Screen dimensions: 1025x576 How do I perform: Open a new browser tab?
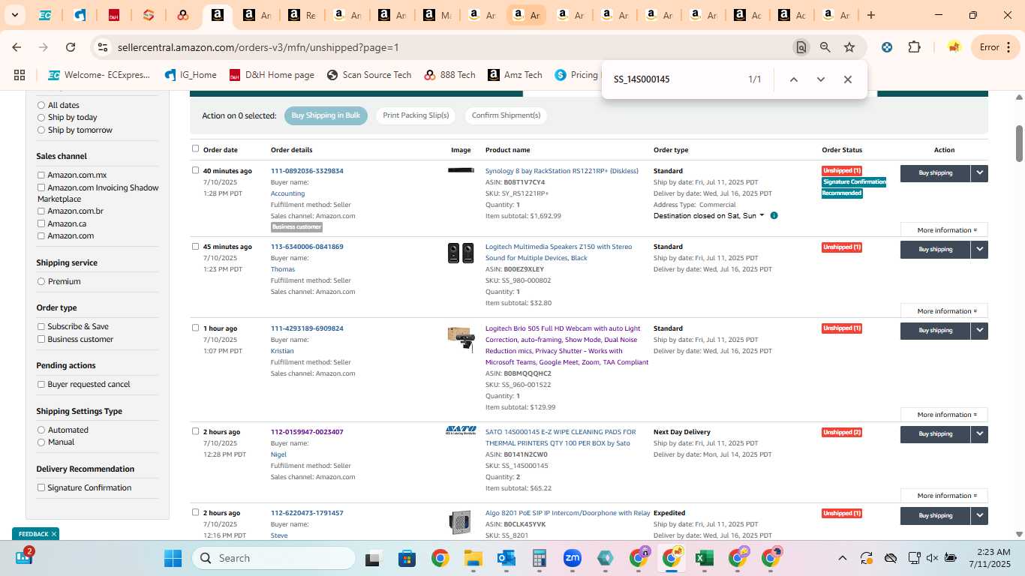click(870, 15)
